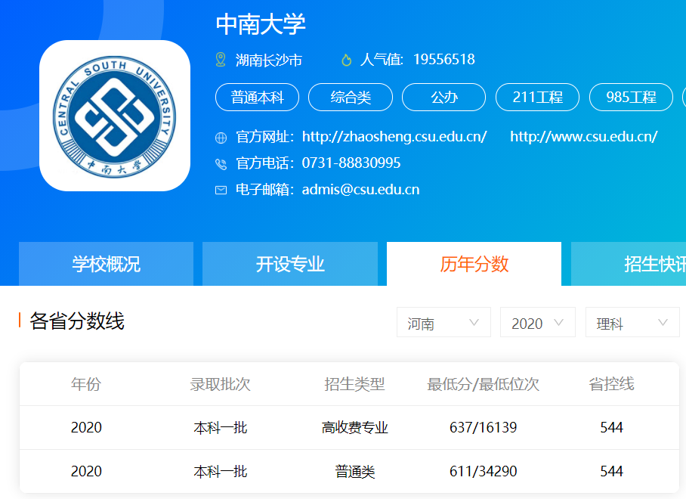The image size is (686, 499).
Task: Open the 河南 province dropdown
Action: [x=443, y=322]
